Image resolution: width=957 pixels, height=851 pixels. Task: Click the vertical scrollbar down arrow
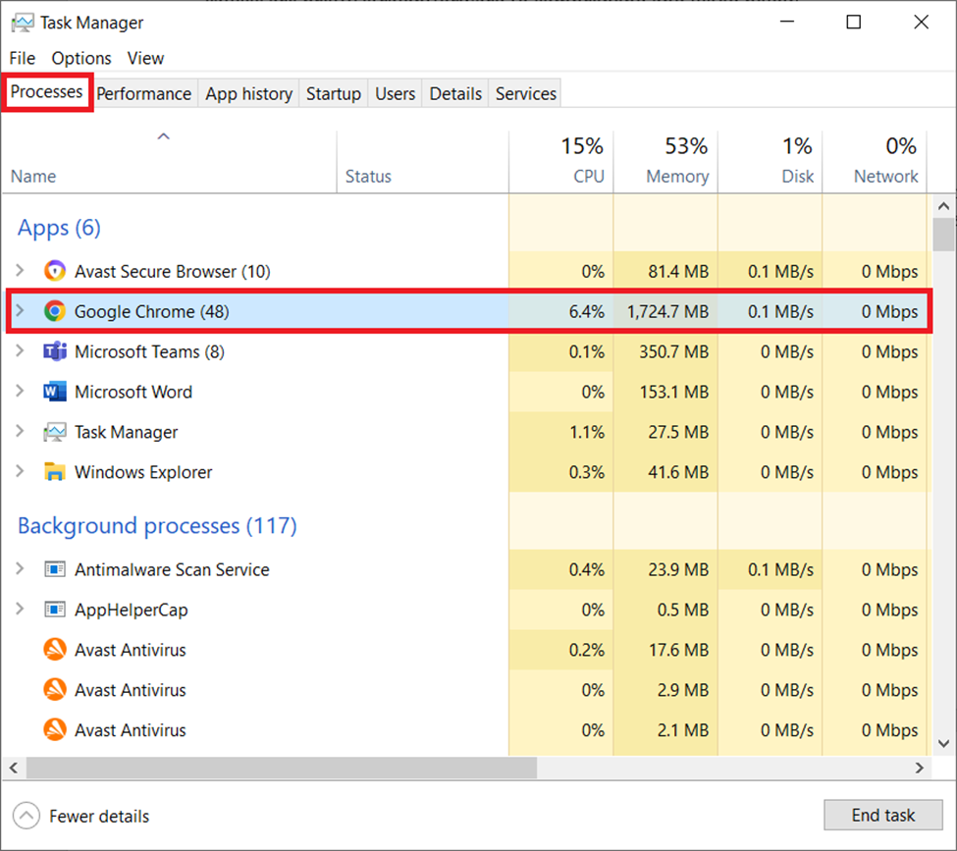coord(942,744)
